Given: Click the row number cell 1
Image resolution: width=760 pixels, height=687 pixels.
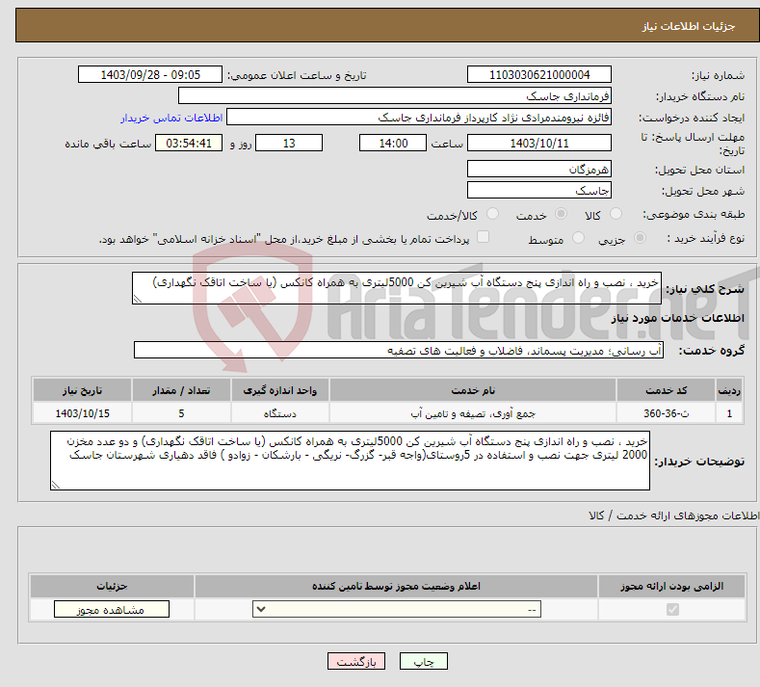Looking at the screenshot, I should click(729, 413).
